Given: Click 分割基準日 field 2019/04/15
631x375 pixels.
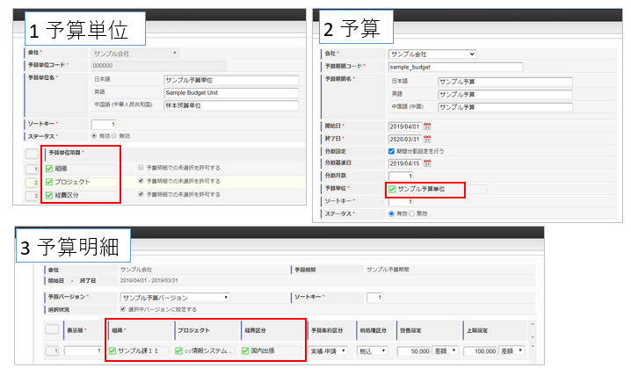Looking at the screenshot, I should click(x=405, y=163).
